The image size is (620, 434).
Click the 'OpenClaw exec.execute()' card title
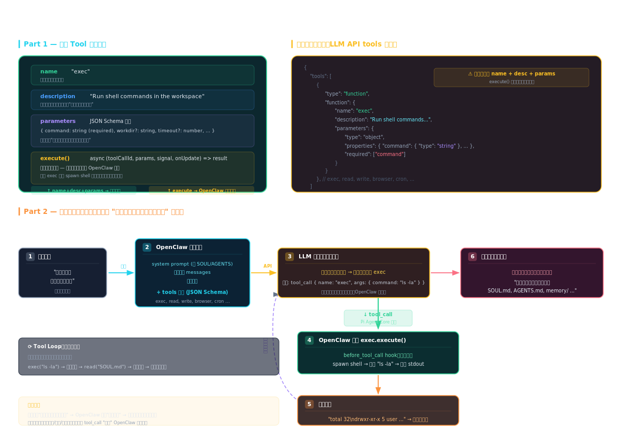click(362, 340)
